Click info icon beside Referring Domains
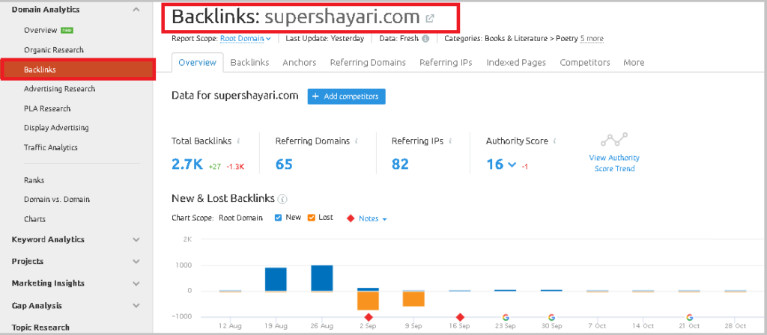The width and height of the screenshot is (767, 335). pyautogui.click(x=356, y=141)
